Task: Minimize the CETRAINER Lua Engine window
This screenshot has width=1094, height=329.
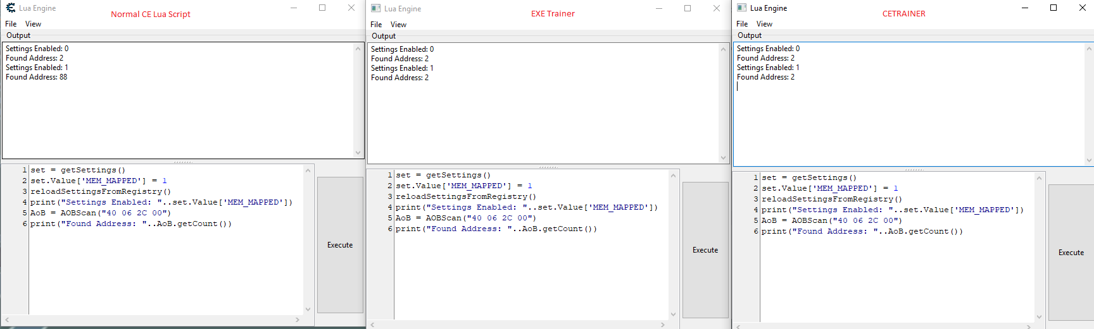Action: click(1025, 8)
